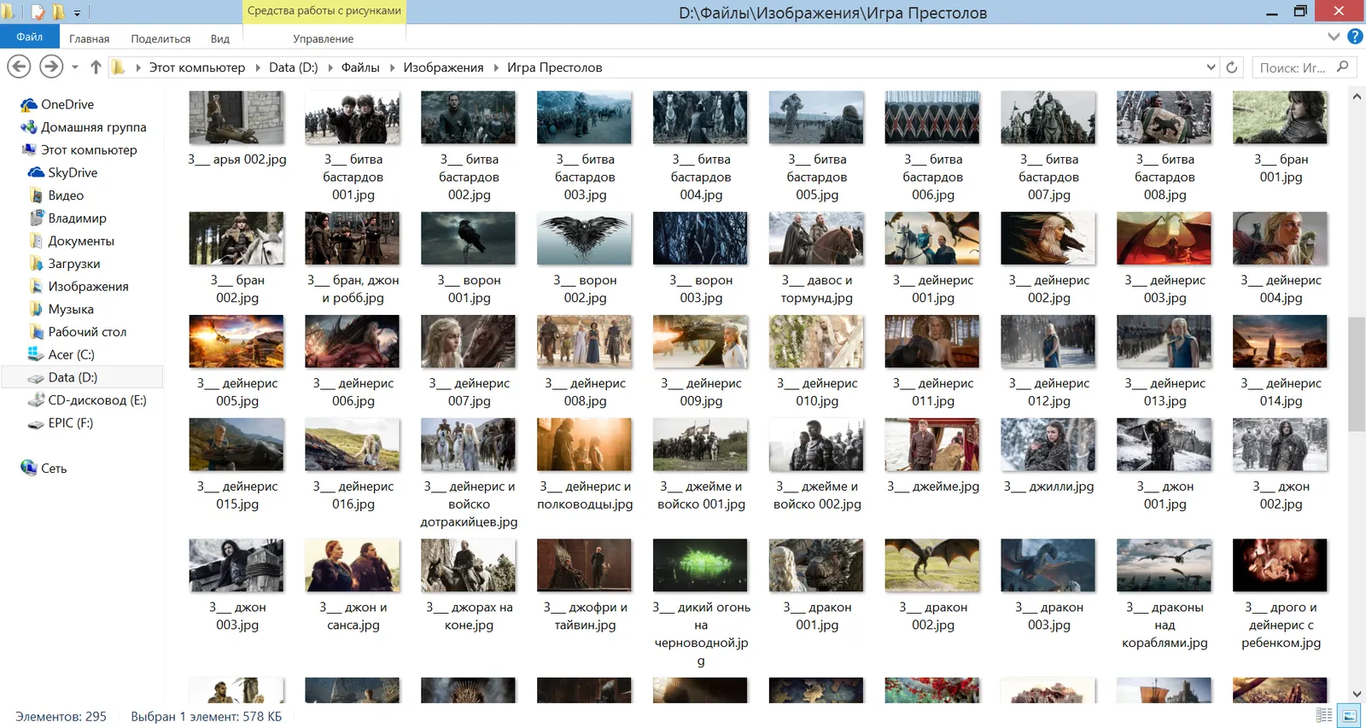Go back using the Back arrow button
1366x728 pixels.
coord(19,67)
